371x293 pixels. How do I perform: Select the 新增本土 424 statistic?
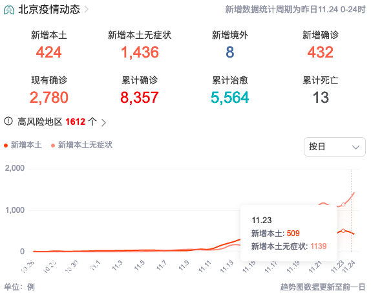pyautogui.click(x=48, y=45)
